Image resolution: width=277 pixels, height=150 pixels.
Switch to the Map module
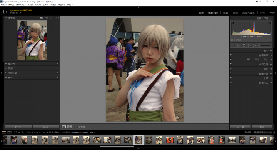[x=225, y=13]
